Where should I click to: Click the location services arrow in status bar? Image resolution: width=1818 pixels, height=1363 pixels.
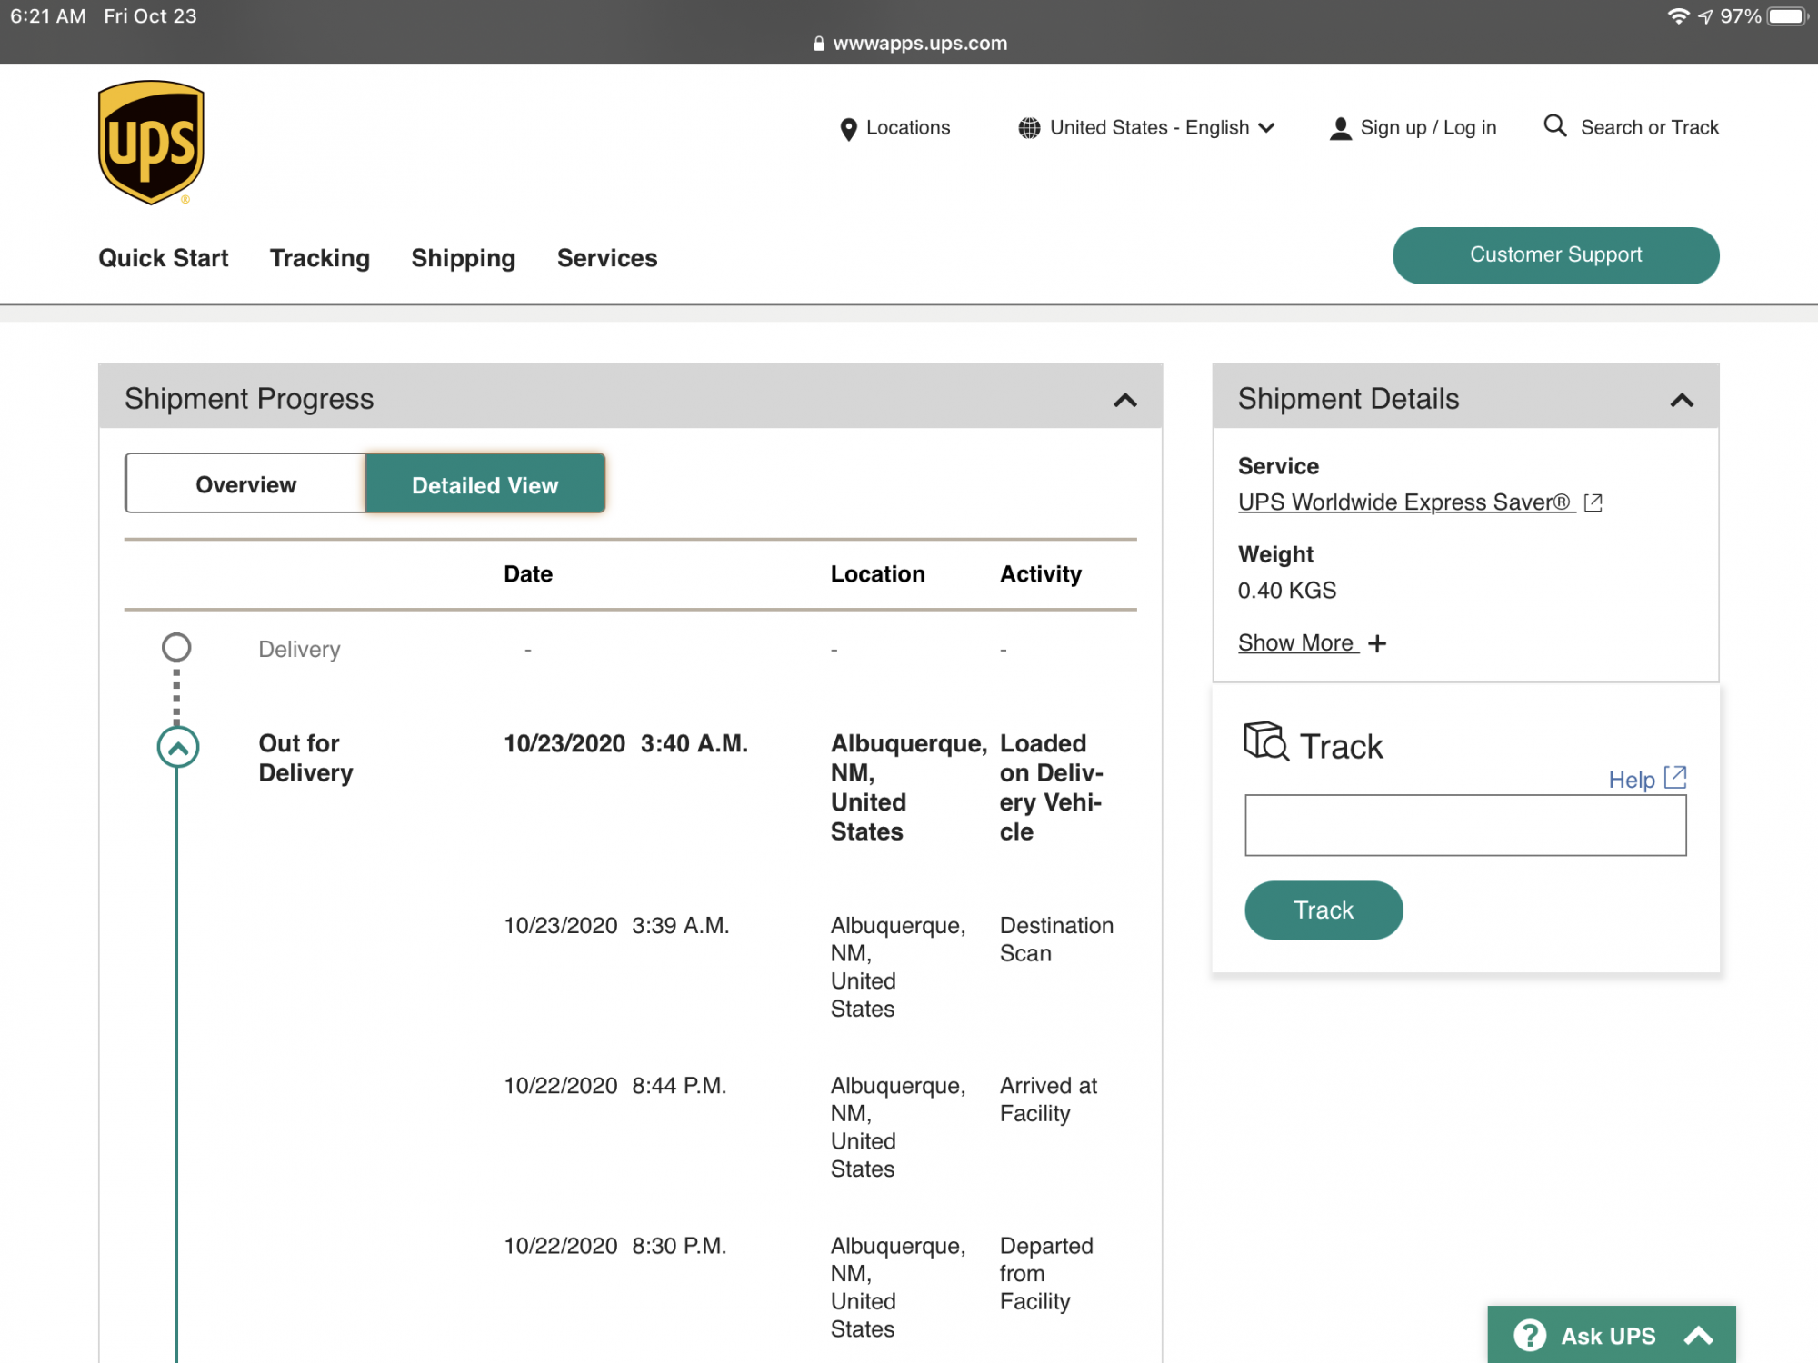1705,16
